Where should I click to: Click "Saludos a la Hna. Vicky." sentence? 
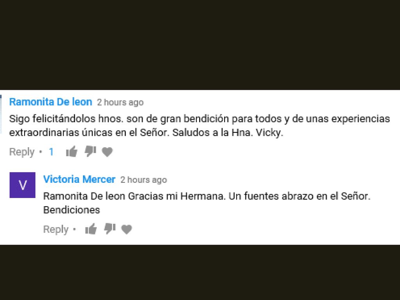click(x=228, y=133)
